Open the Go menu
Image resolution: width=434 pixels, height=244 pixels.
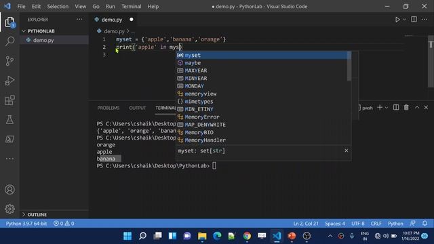click(x=96, y=6)
